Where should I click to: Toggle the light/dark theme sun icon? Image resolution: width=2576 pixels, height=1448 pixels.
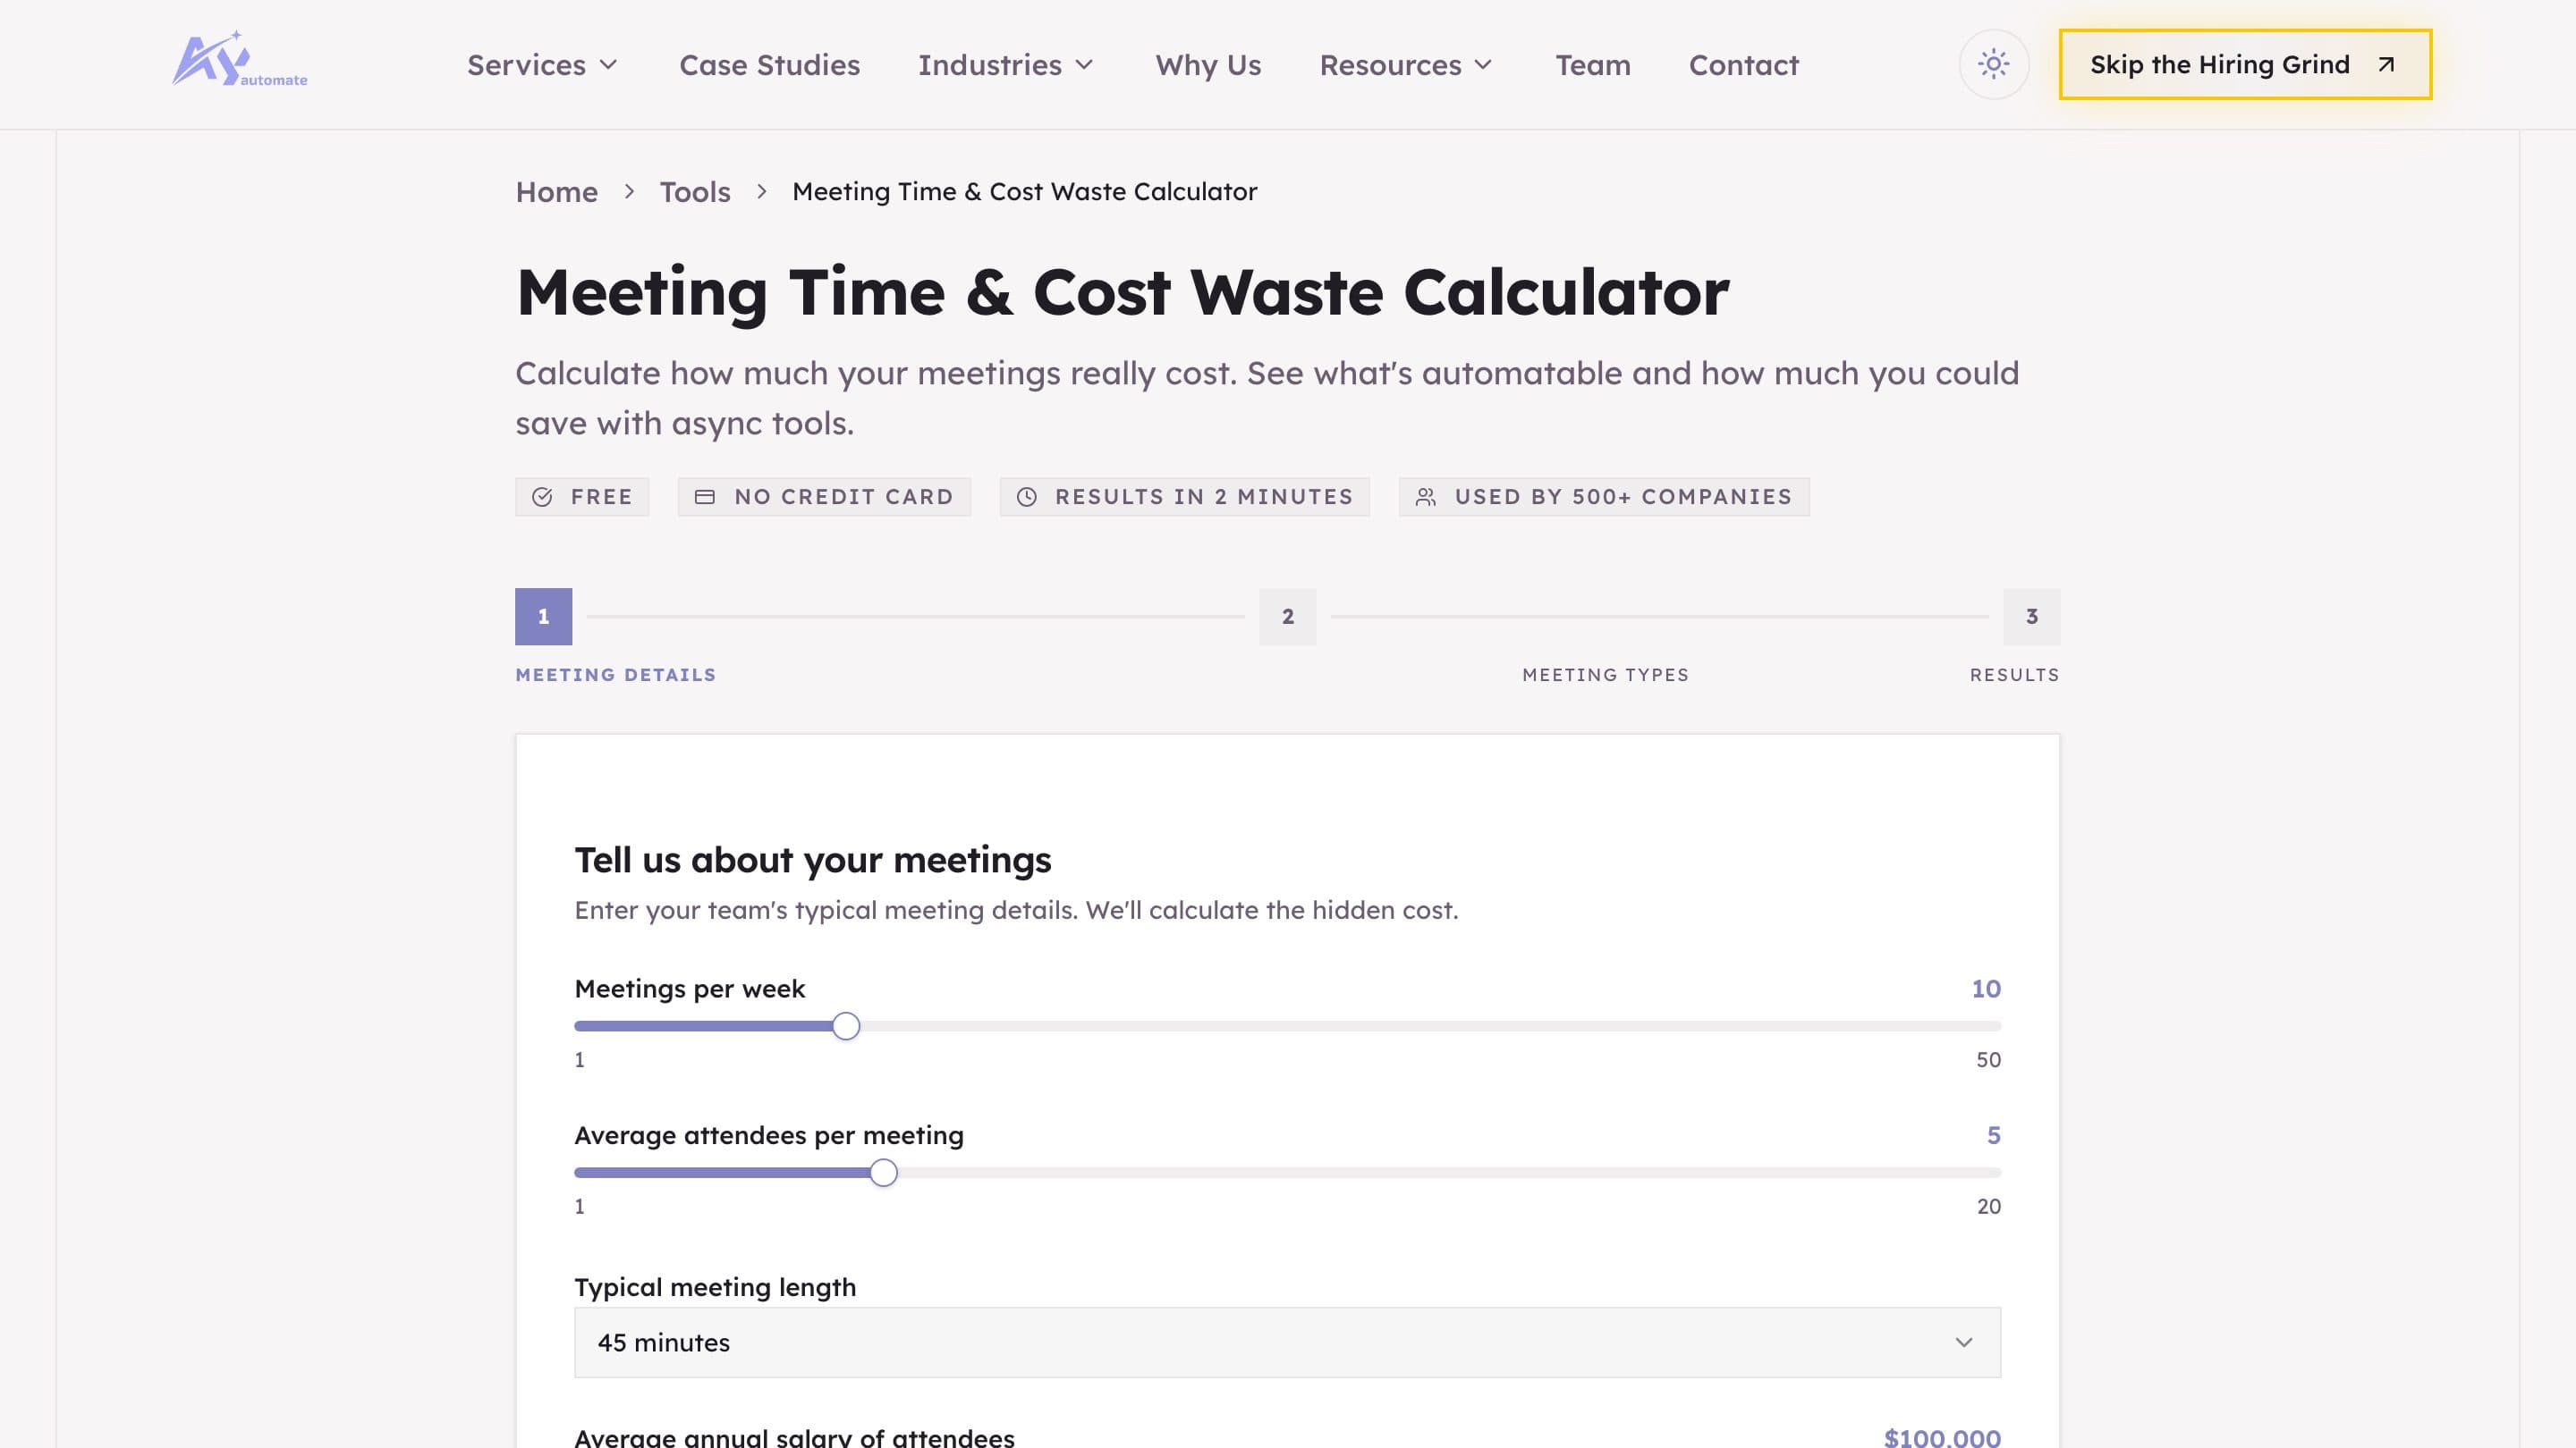point(1993,65)
